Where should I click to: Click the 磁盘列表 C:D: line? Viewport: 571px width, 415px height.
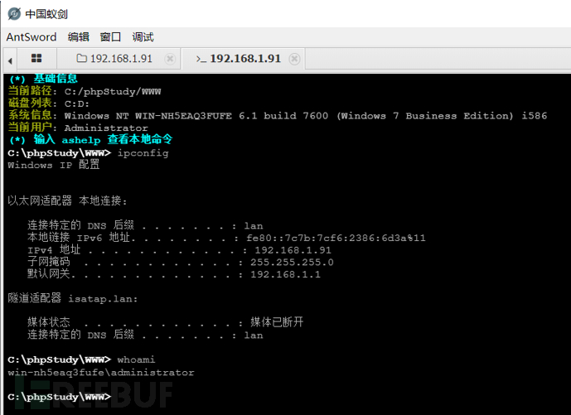[48, 104]
